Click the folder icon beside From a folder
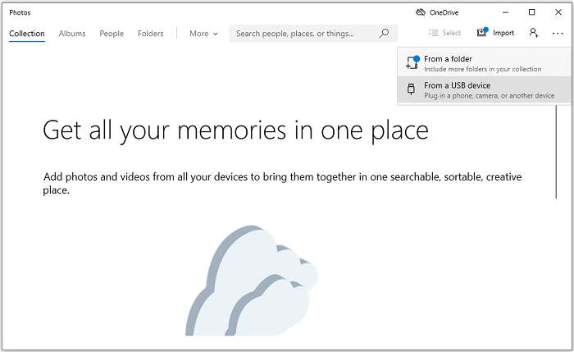The image size is (574, 352). 412,63
